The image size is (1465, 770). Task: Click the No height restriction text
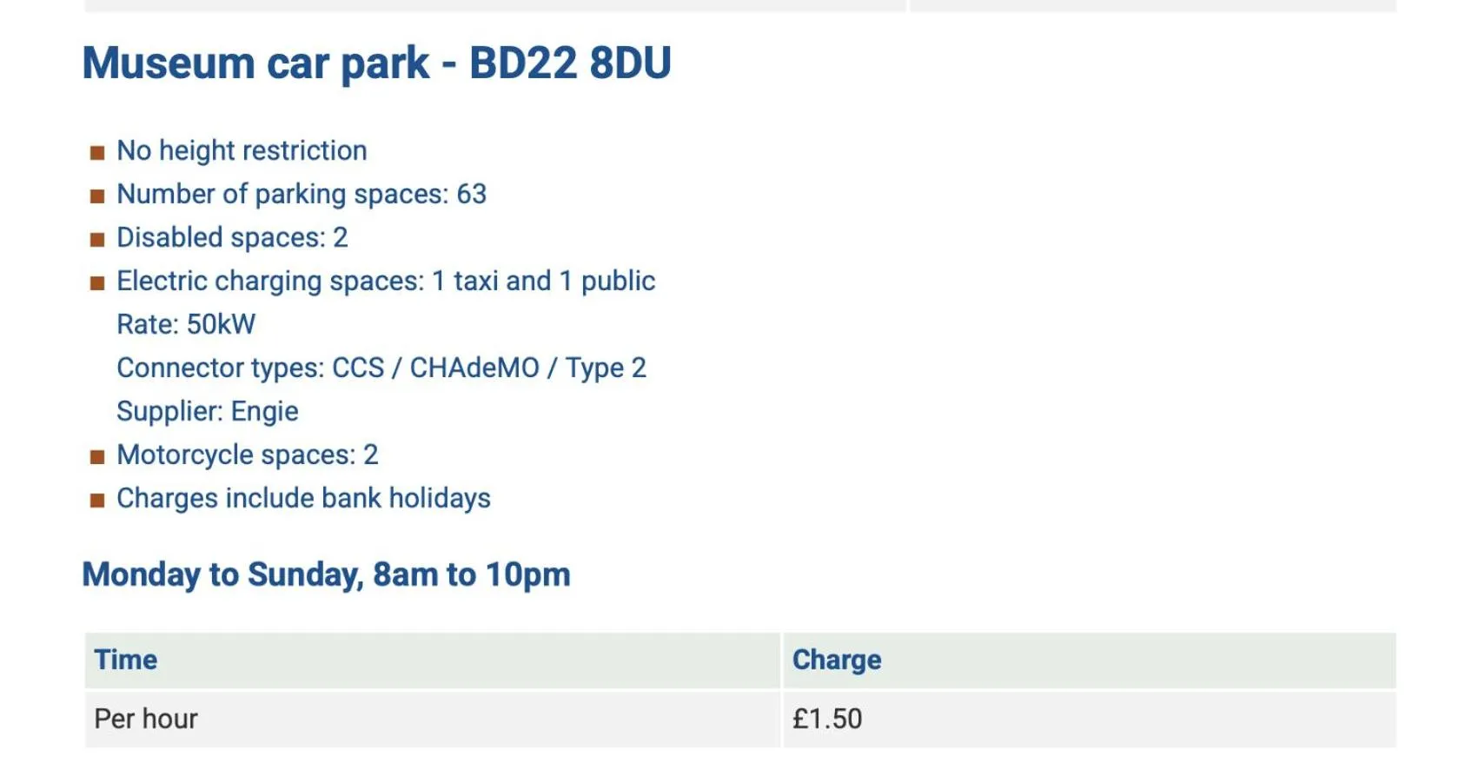coord(242,150)
